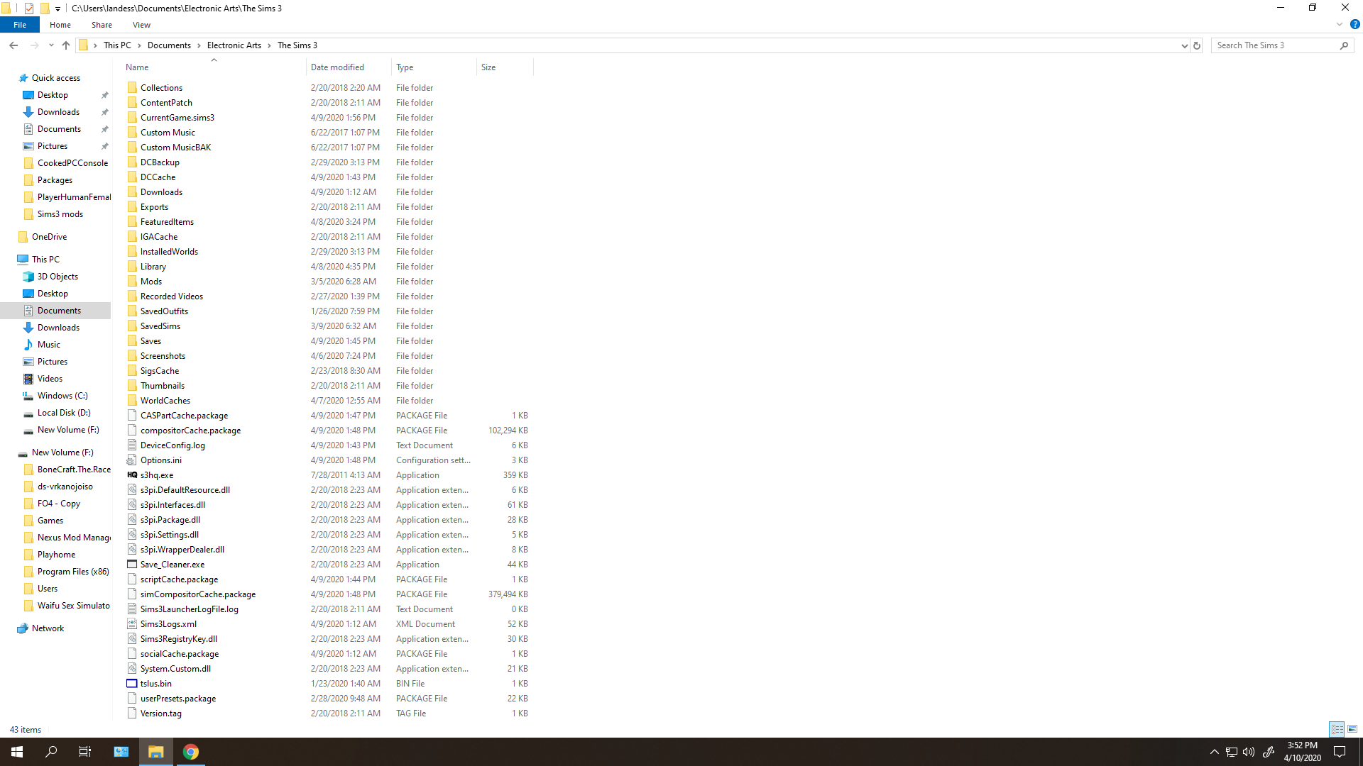Screen dimensions: 1363x766
Task: Select the s3hq.exe application icon
Action: click(x=132, y=475)
